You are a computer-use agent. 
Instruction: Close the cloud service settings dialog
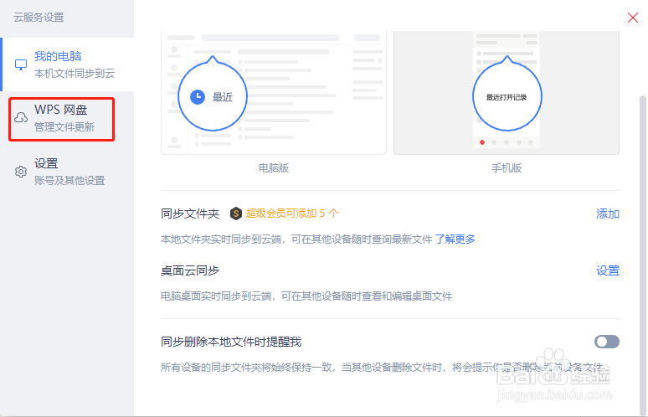[x=633, y=18]
